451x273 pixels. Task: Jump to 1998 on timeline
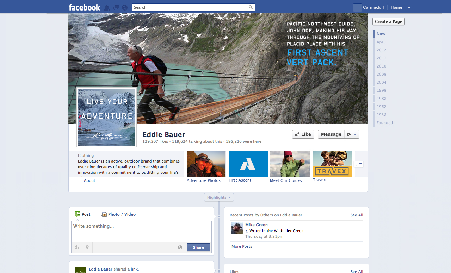click(x=381, y=90)
